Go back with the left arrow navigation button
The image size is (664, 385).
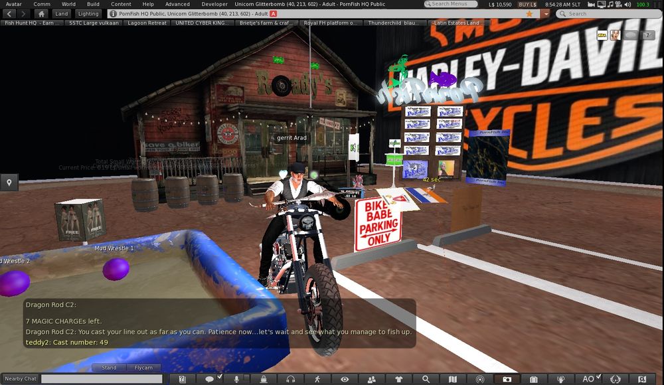(x=9, y=14)
